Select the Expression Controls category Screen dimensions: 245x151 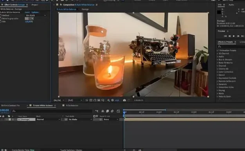[x=227, y=78]
